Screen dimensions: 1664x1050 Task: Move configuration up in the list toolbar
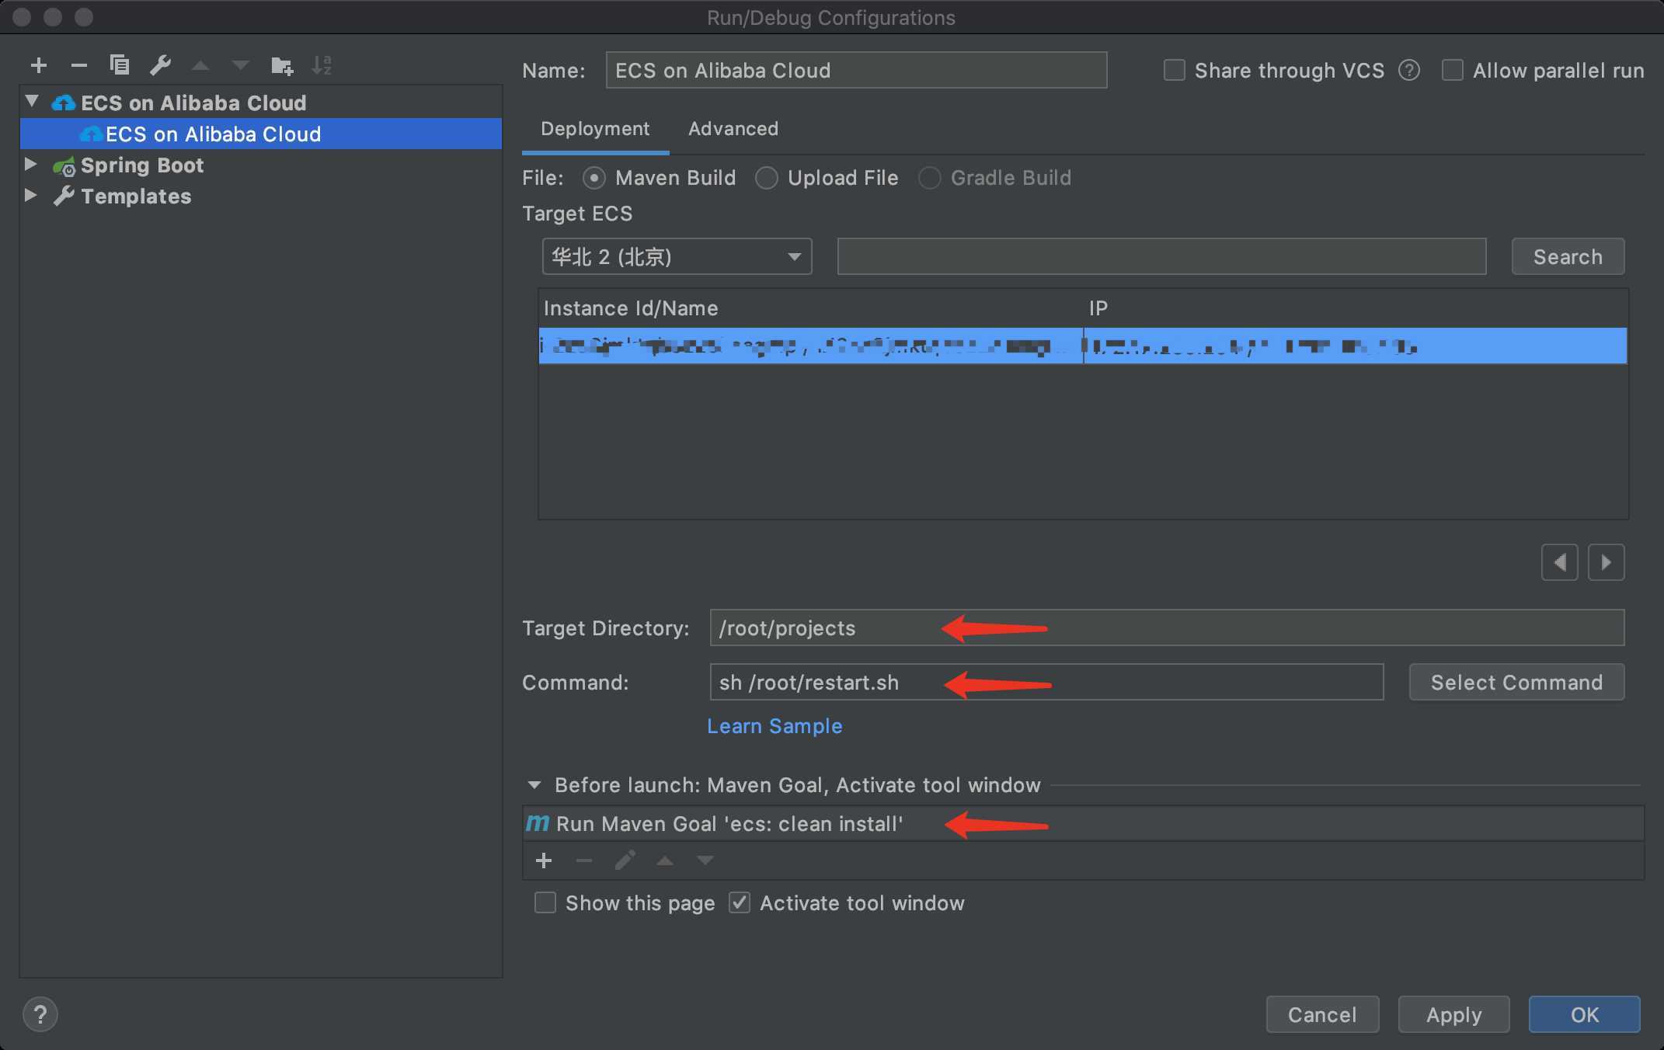point(200,66)
